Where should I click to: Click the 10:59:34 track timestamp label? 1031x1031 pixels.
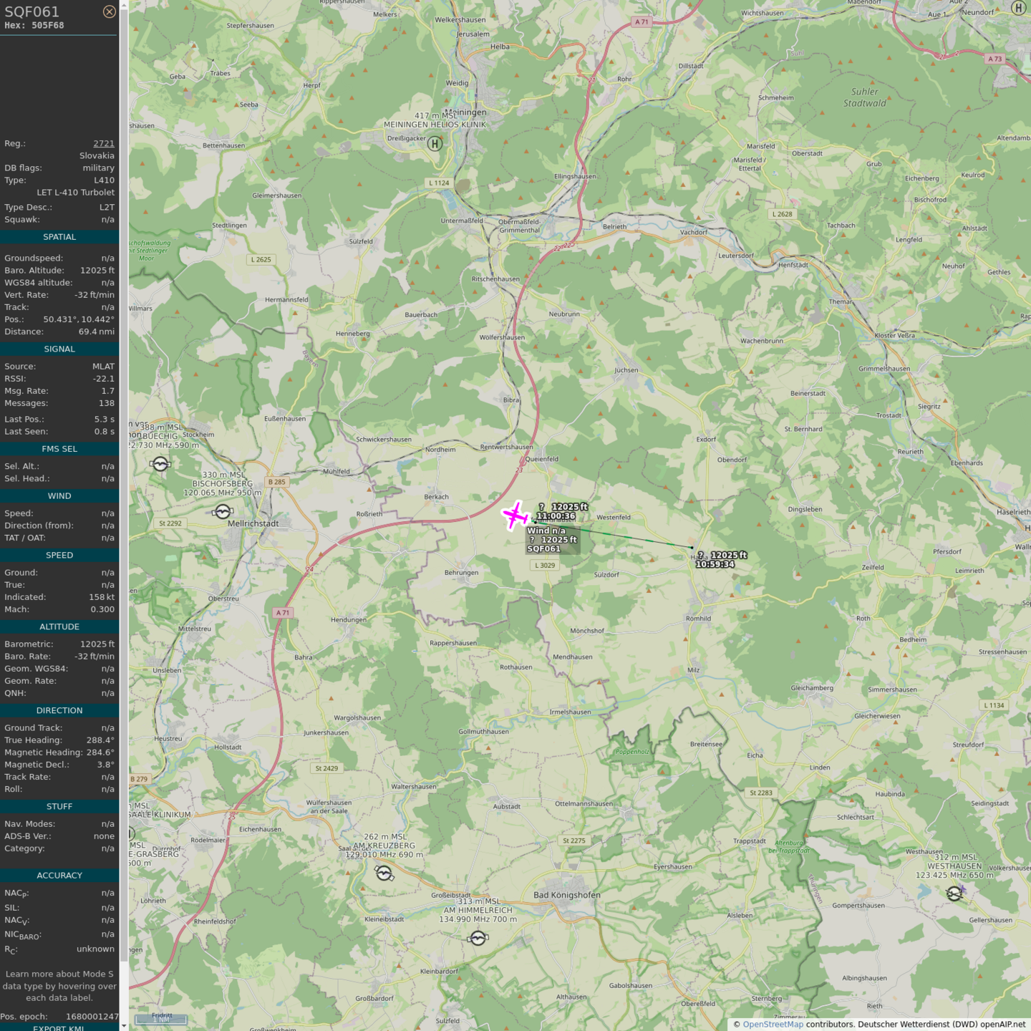715,564
